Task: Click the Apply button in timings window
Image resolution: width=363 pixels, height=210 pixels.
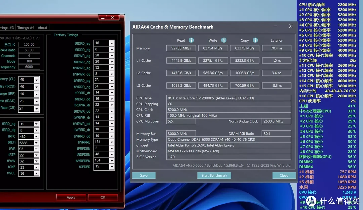Action: (71, 197)
